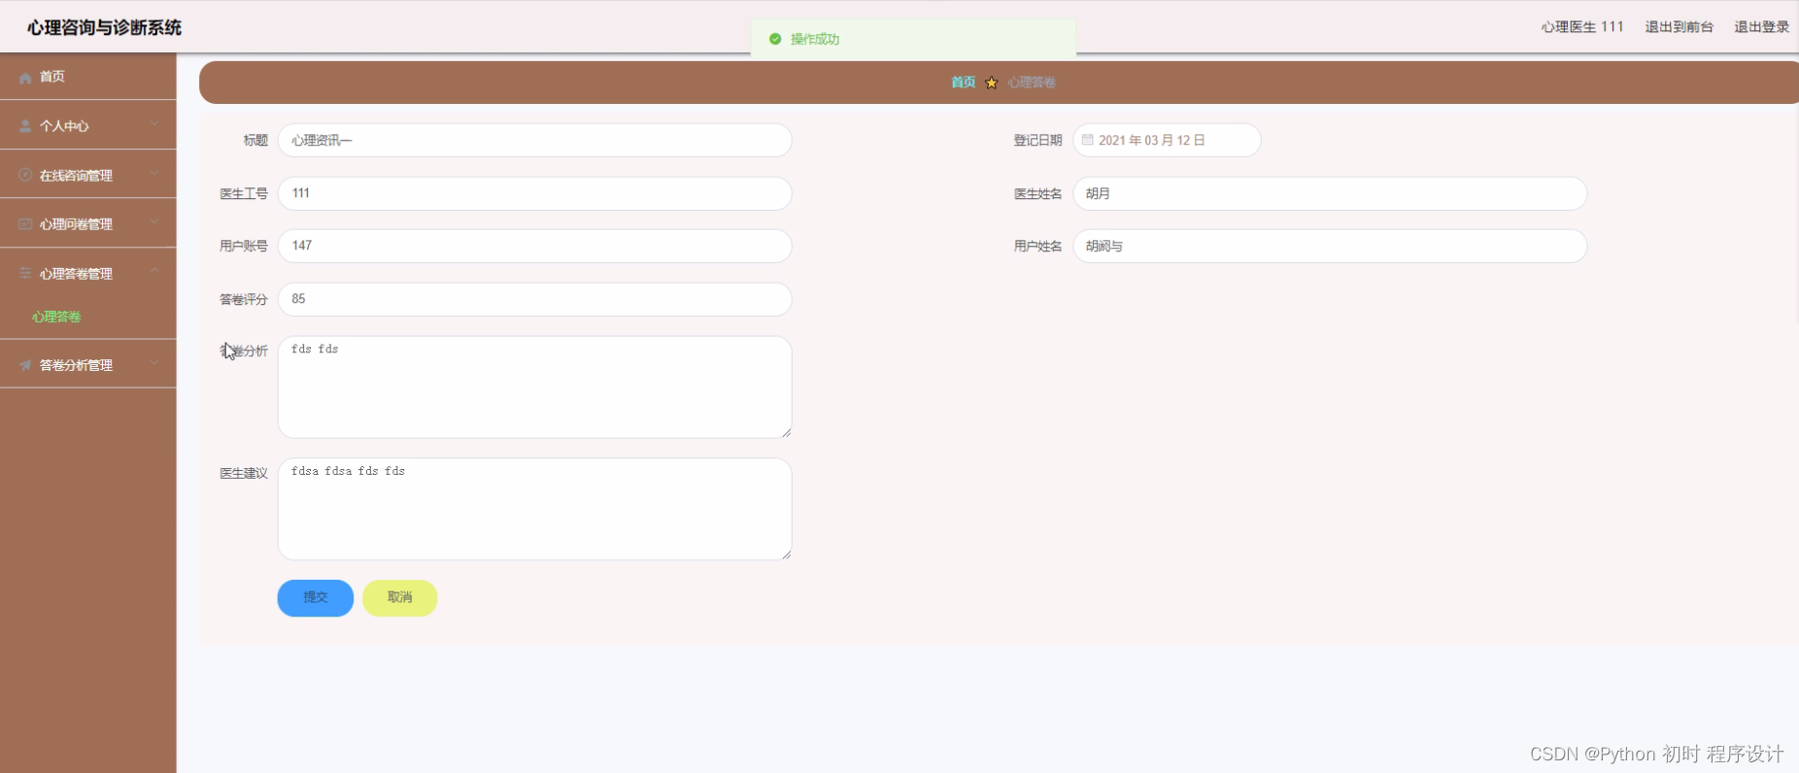Open the 在线咨询管理 sidebar menu
Image resolution: width=1799 pixels, height=773 pixels.
88,175
